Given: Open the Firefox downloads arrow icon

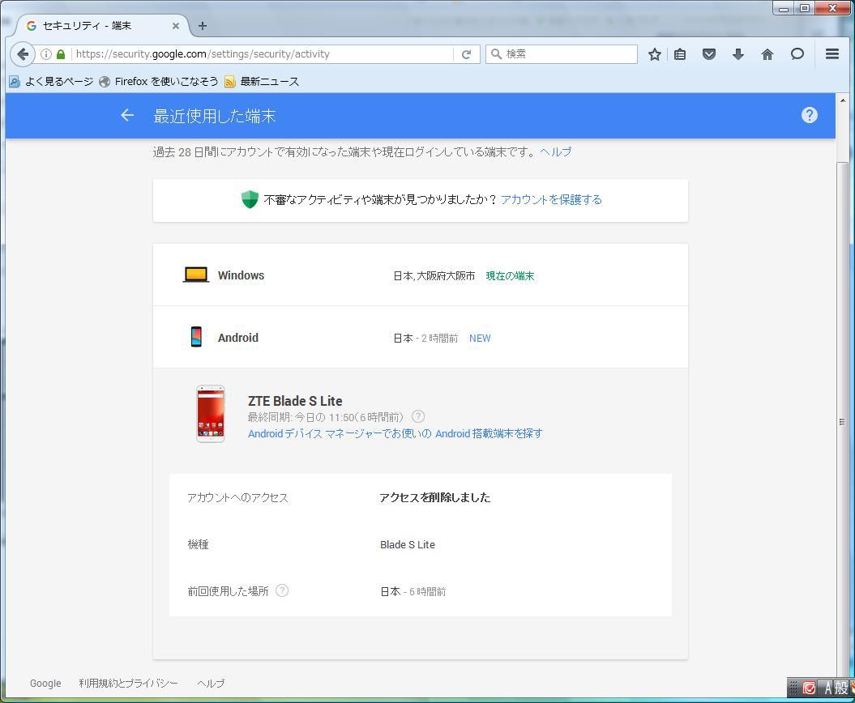Looking at the screenshot, I should coord(737,54).
